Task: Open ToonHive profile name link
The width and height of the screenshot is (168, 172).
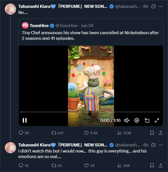Action: pyautogui.click(x=39, y=25)
